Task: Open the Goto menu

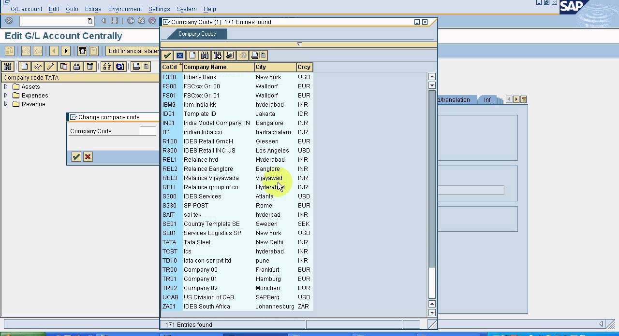Action: [72, 9]
